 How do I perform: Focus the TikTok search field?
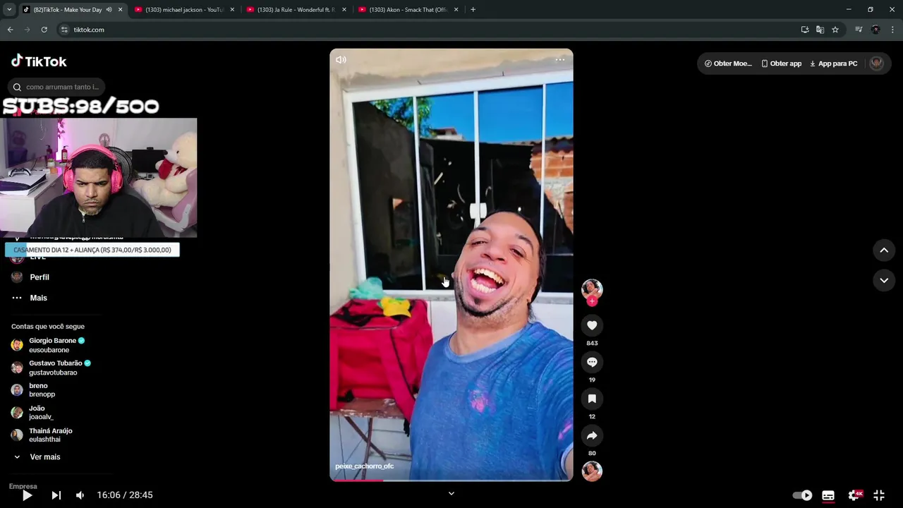(x=56, y=87)
